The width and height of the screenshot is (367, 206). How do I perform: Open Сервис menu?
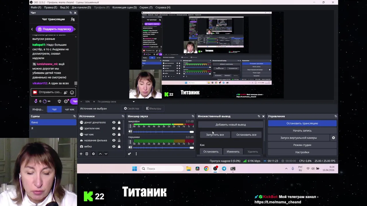click(146, 7)
